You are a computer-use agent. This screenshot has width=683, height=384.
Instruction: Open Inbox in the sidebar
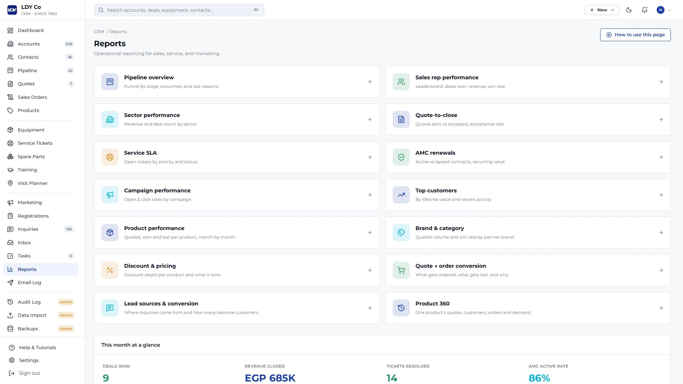click(41, 242)
